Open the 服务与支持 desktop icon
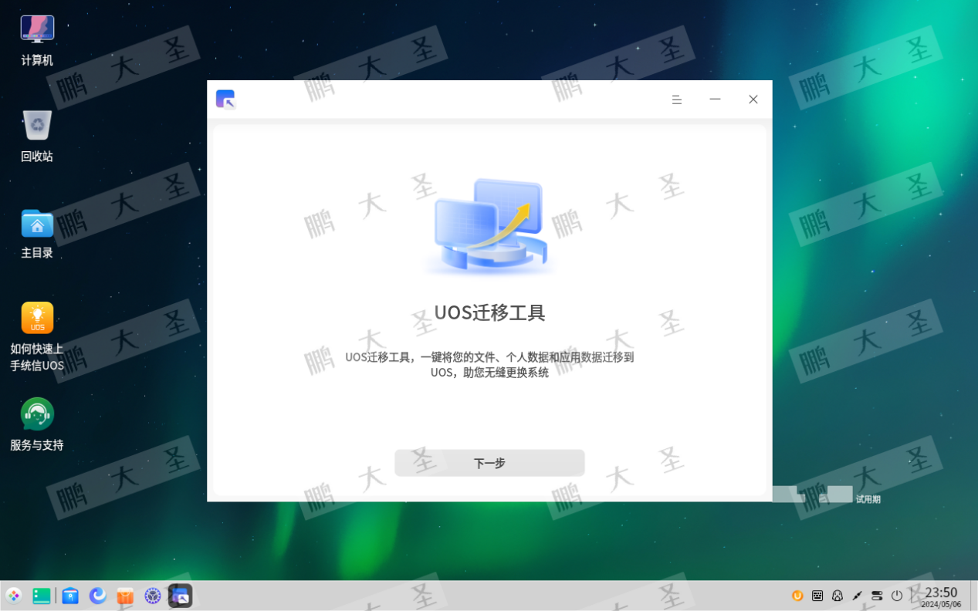 tap(37, 424)
